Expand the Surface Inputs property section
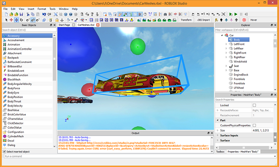This screenshot has width=279, height=167. coord(218,136)
